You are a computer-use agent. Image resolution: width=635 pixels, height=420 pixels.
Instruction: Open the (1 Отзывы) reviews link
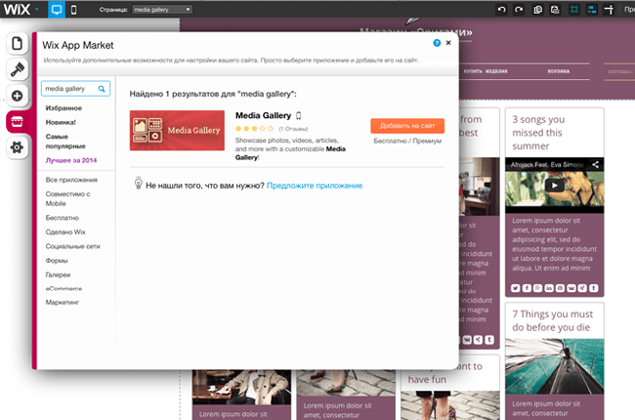click(x=293, y=129)
